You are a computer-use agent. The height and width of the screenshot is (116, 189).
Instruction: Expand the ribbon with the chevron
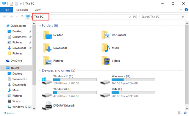181,10
